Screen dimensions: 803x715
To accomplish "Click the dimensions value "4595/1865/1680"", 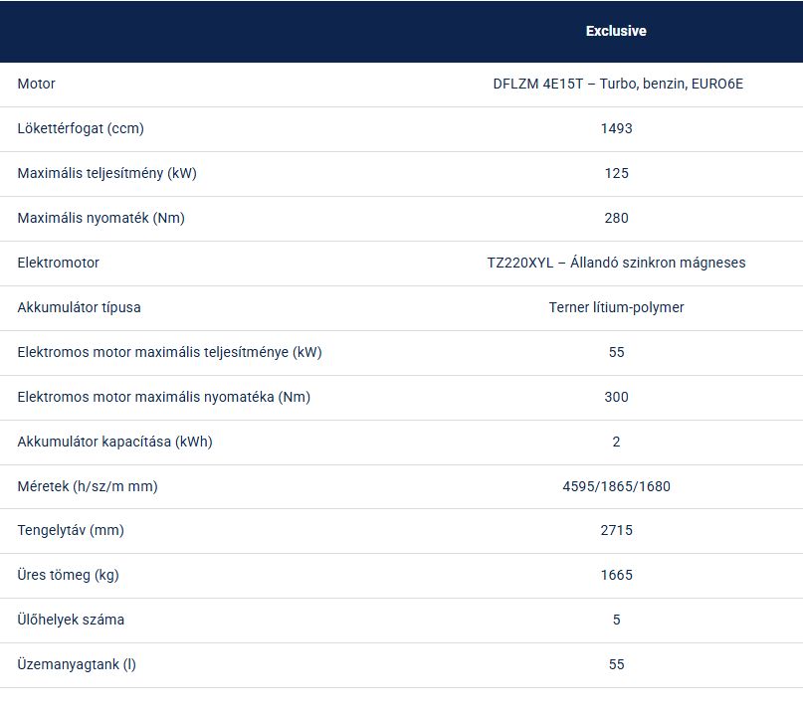I will [616, 486].
